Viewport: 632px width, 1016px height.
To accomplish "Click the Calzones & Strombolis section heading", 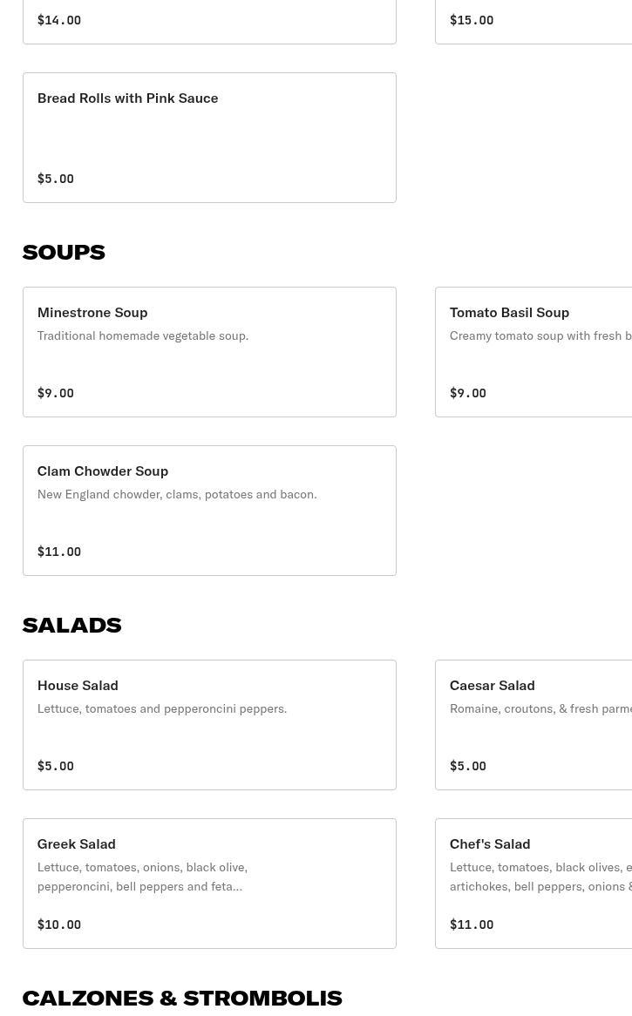I will pyautogui.click(x=182, y=998).
